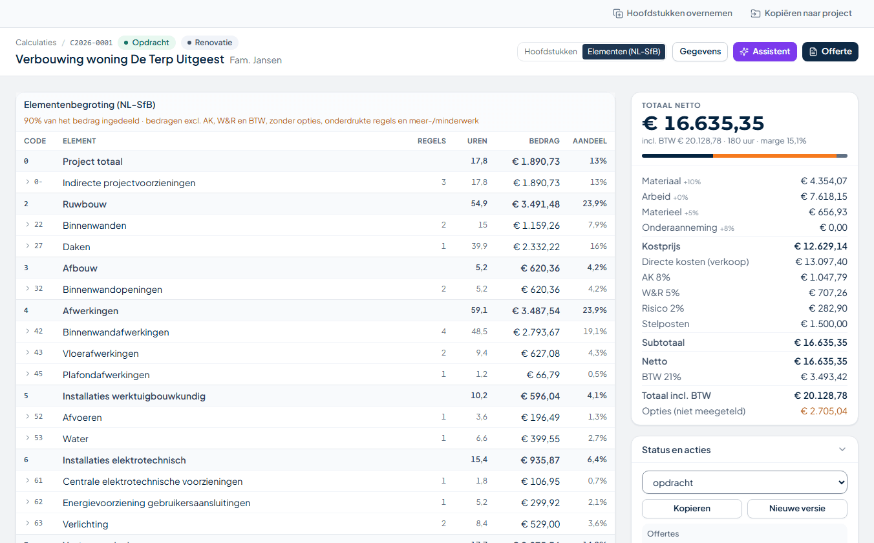Screen dimensions: 874x543
Task: Open the Gegevens panel
Action: point(700,52)
